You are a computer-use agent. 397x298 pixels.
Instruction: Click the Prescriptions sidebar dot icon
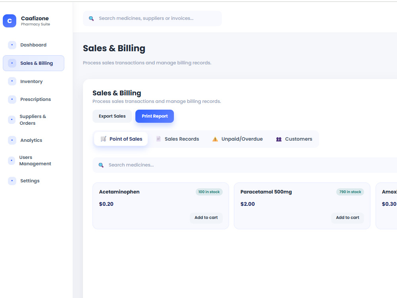(x=12, y=99)
